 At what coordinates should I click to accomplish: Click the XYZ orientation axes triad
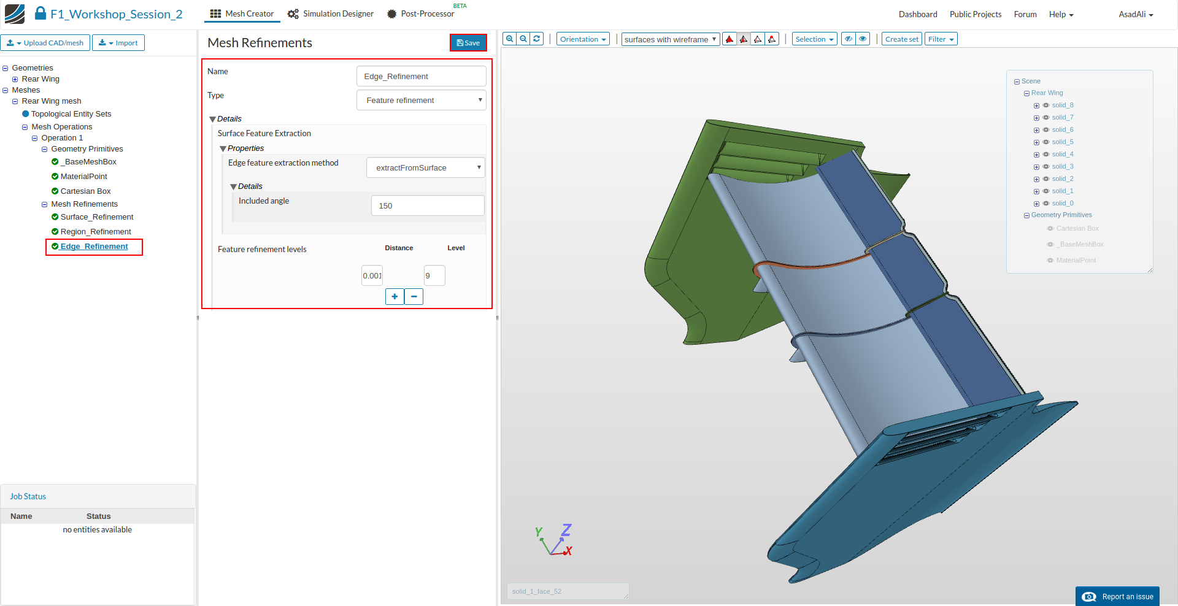click(553, 540)
